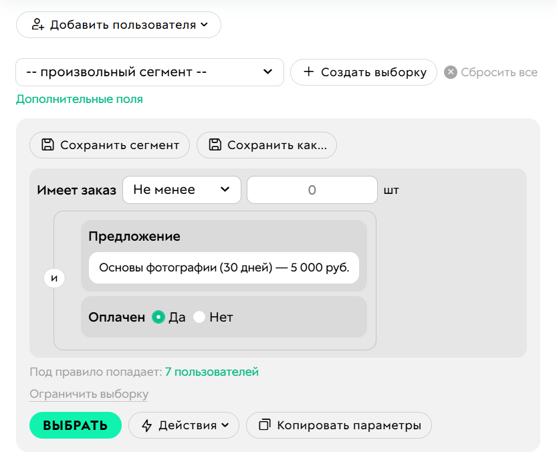Select the "Да" radio button for Оплачен
557x456 pixels.
pos(157,317)
